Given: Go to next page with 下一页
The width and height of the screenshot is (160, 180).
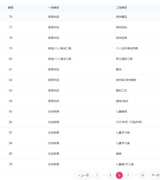Looking at the screenshot, I should (x=154, y=175).
